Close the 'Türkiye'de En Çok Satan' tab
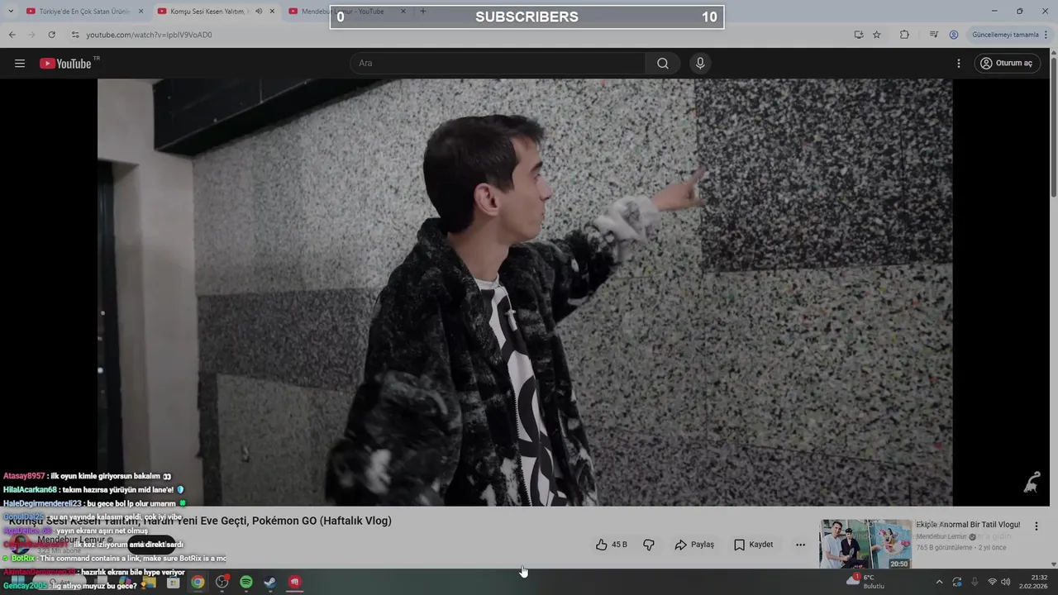The height and width of the screenshot is (595, 1058). tap(141, 12)
